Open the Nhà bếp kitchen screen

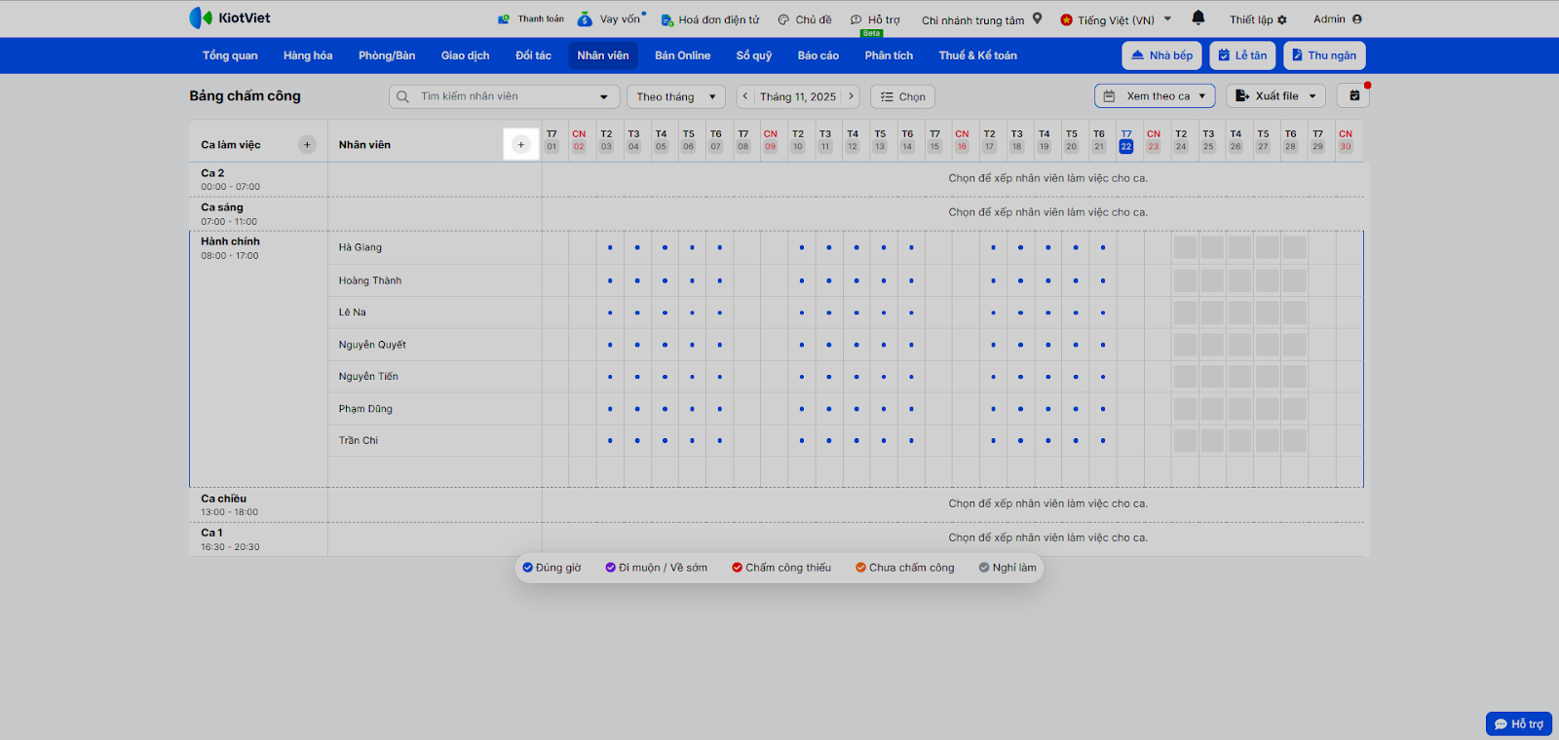point(1161,55)
